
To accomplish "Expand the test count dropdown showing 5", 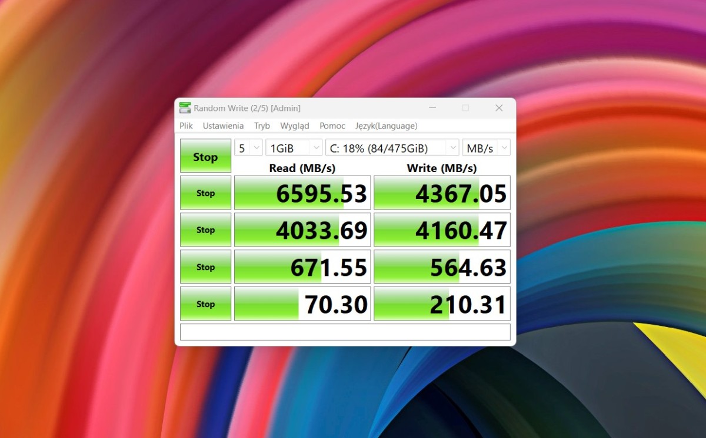I will (248, 148).
